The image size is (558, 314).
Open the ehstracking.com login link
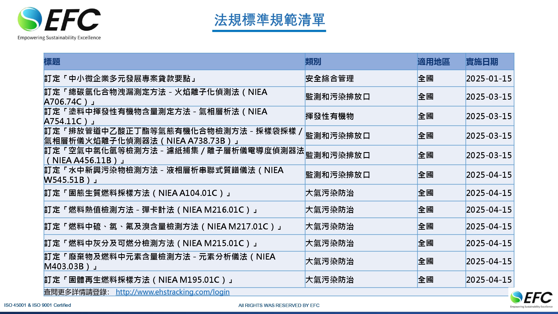coord(172,292)
